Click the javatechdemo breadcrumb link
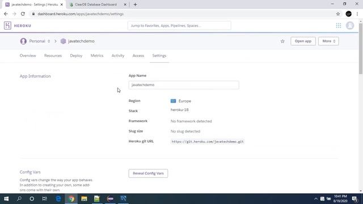This screenshot has width=363, height=204. click(81, 41)
